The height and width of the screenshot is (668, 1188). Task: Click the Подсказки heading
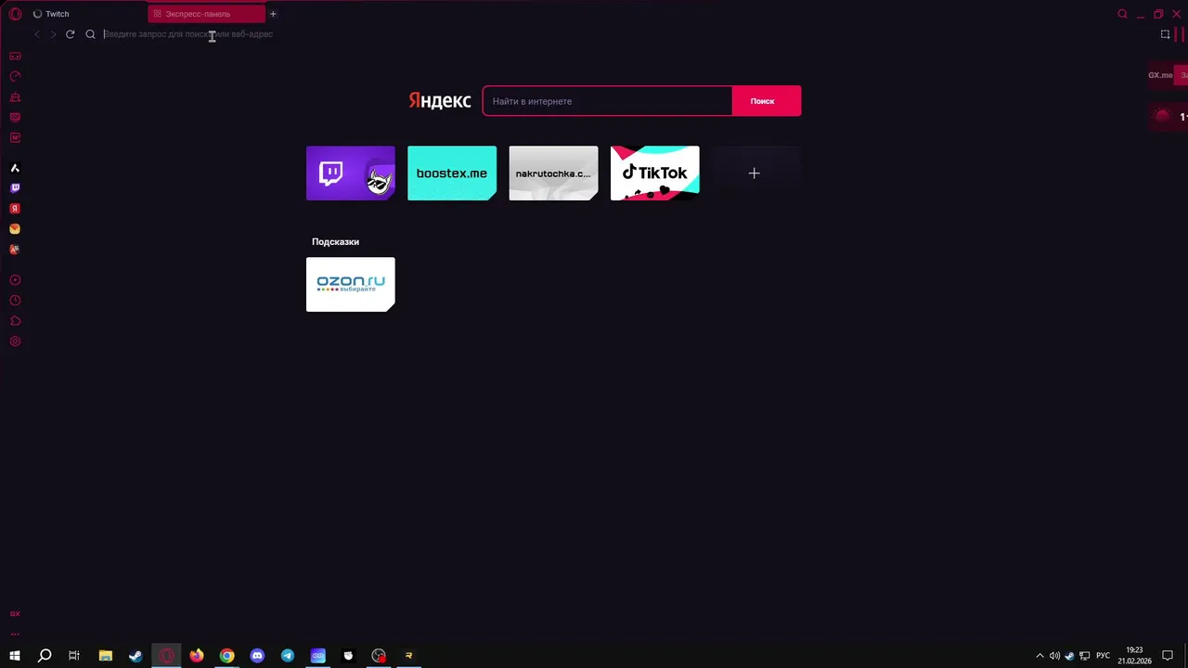tap(335, 241)
